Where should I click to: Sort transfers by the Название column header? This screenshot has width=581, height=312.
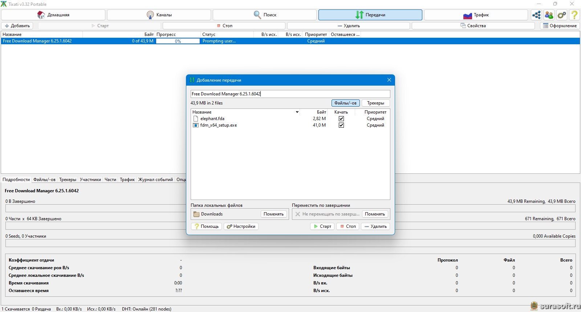[42, 34]
